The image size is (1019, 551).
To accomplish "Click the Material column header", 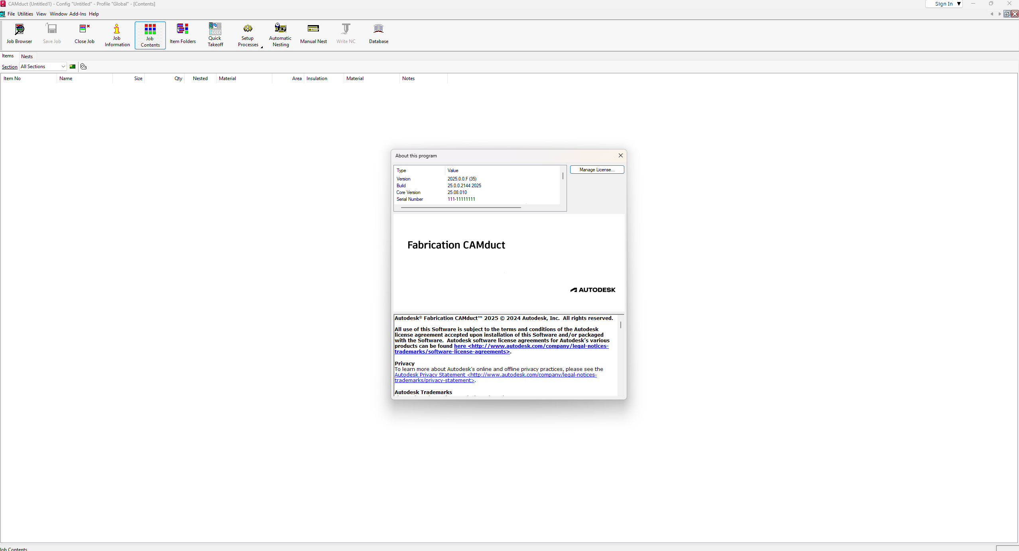I will (227, 78).
